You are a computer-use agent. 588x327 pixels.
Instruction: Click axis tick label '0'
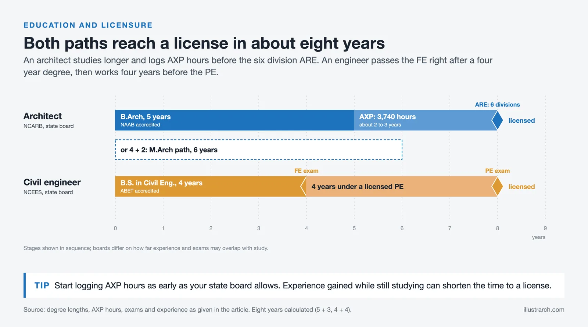coord(115,228)
